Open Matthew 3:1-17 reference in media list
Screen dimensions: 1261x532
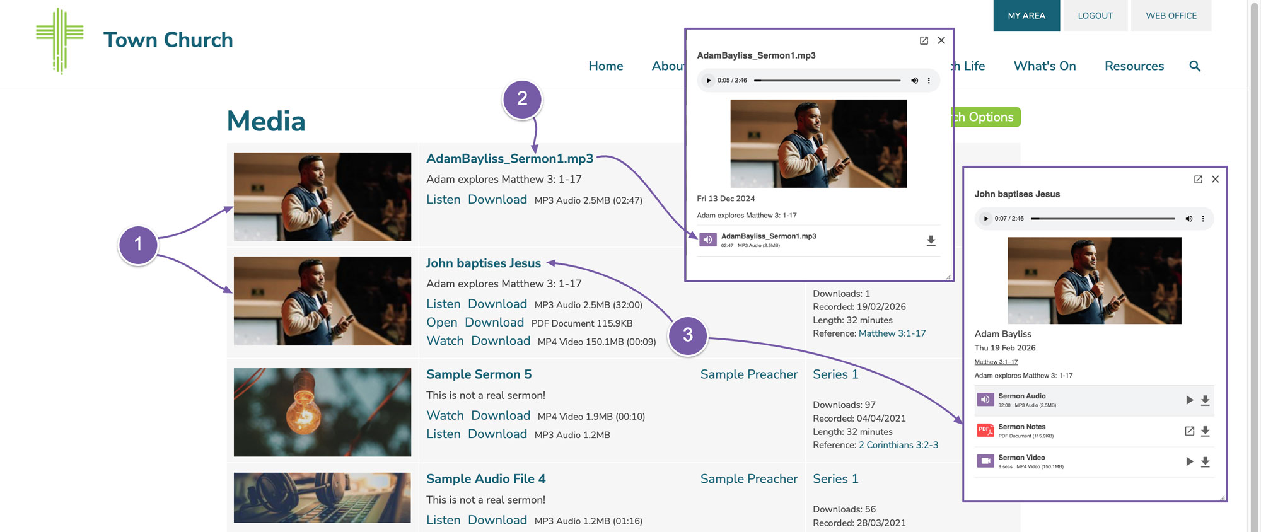[892, 333]
